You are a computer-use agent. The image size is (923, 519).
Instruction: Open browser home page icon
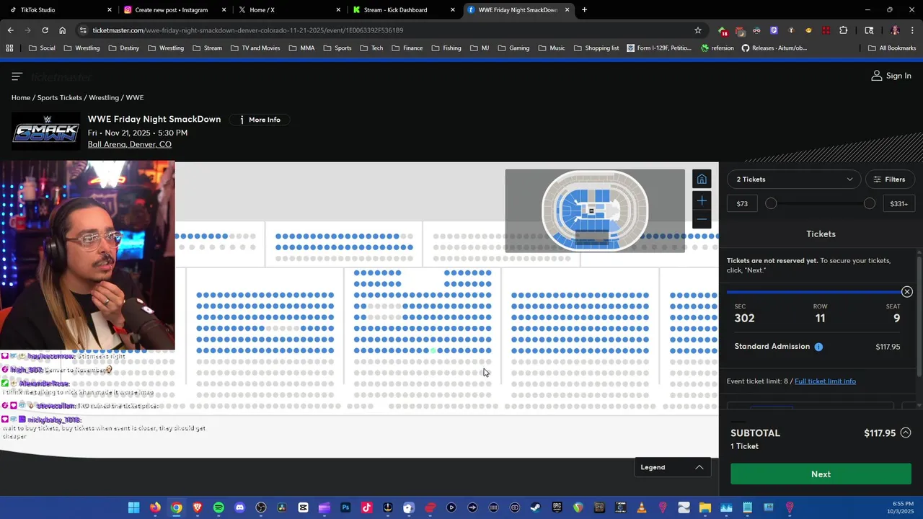click(x=62, y=30)
